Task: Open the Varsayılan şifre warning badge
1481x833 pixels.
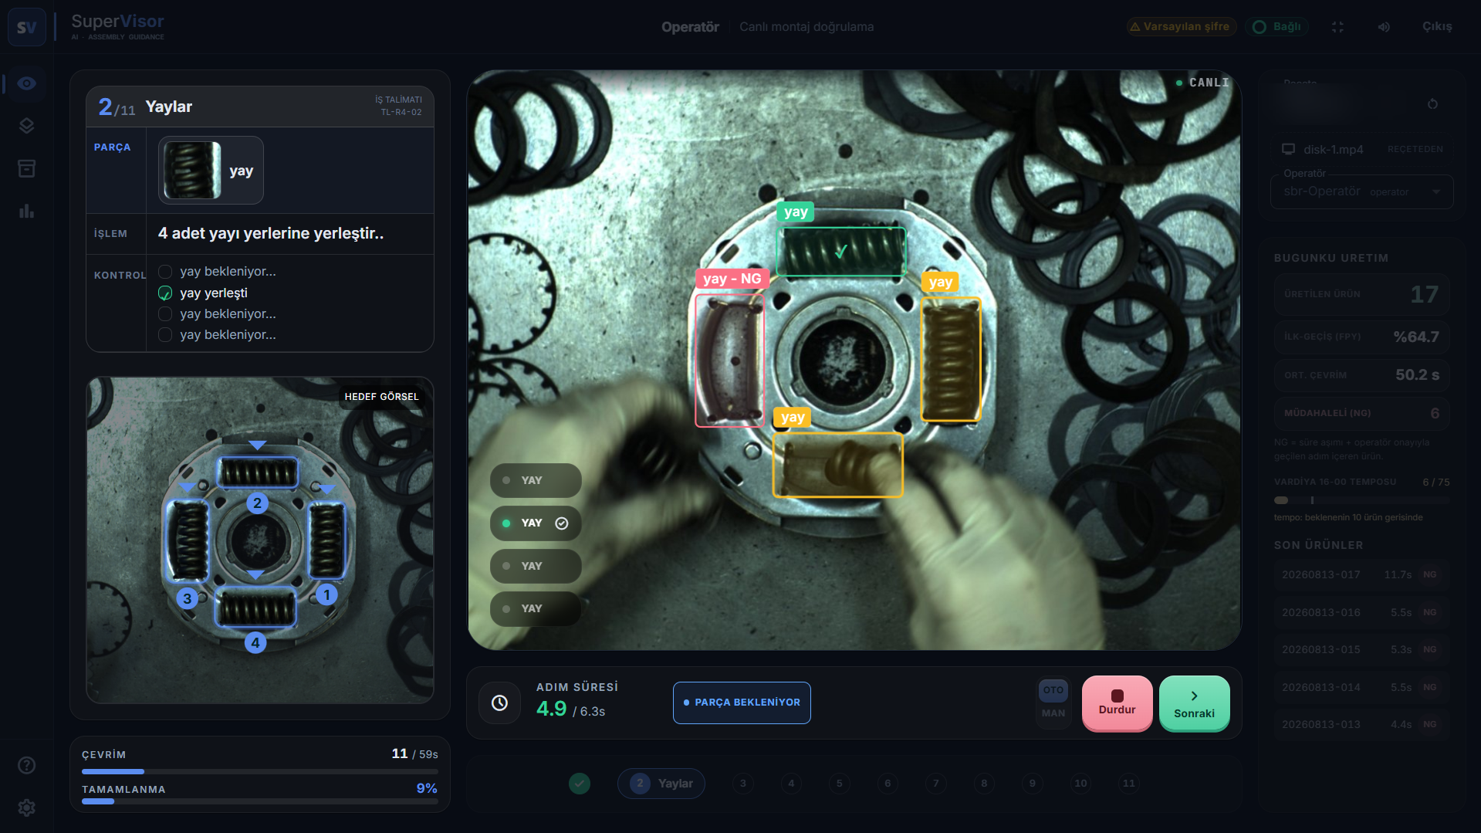Action: (x=1181, y=27)
